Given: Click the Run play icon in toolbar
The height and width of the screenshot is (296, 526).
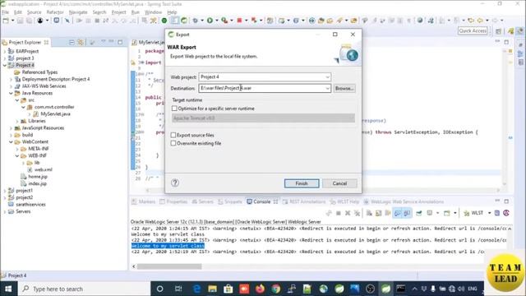Looking at the screenshot, I should 210,21.
